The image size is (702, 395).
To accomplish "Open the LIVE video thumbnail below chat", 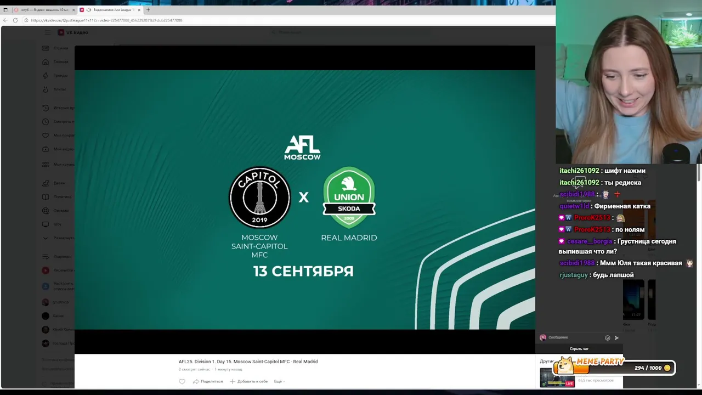I will (x=558, y=377).
